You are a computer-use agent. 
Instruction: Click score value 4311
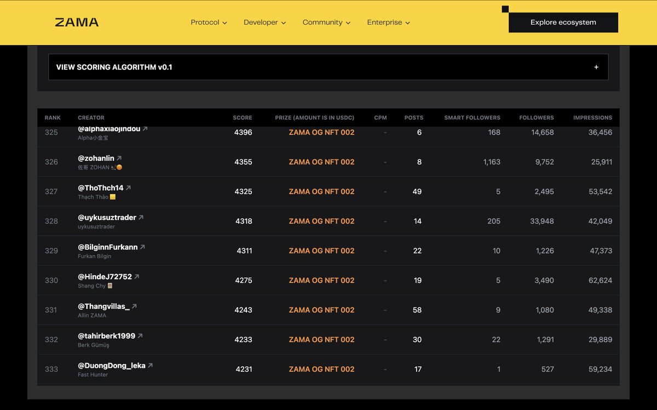pos(245,250)
